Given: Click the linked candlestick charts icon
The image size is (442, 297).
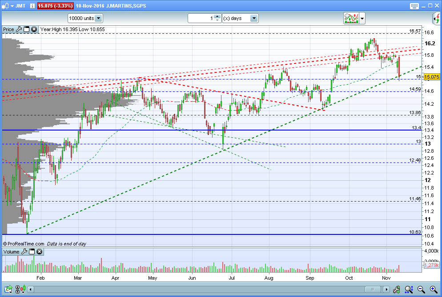Looking at the screenshot, I should coord(20,289).
